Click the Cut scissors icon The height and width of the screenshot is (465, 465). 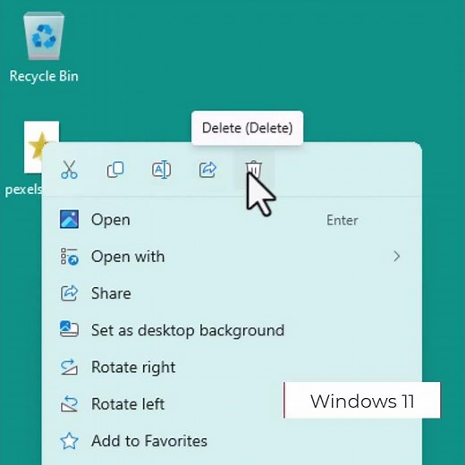tap(69, 169)
